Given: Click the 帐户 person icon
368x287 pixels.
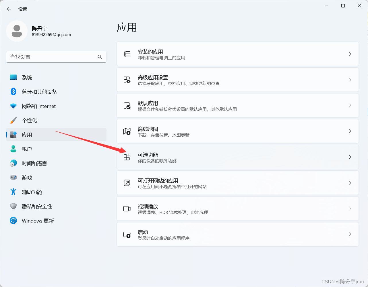Looking at the screenshot, I should coord(13,149).
